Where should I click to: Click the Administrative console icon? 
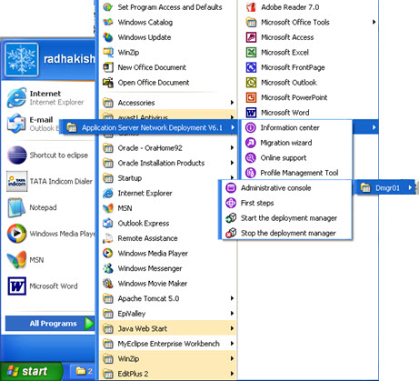231,188
